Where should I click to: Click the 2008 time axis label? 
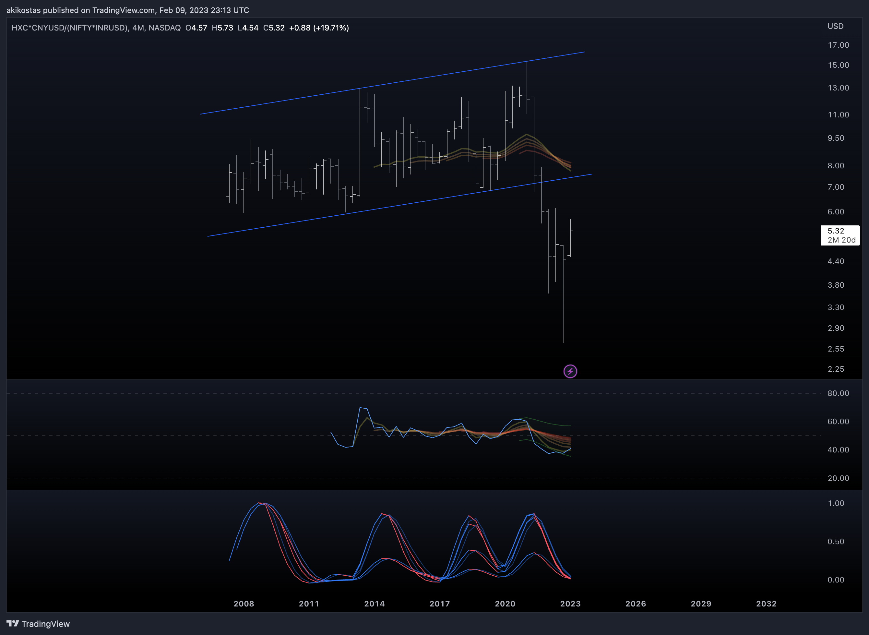click(244, 604)
